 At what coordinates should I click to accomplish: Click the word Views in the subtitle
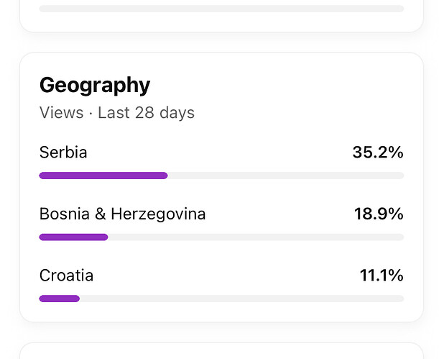(61, 113)
